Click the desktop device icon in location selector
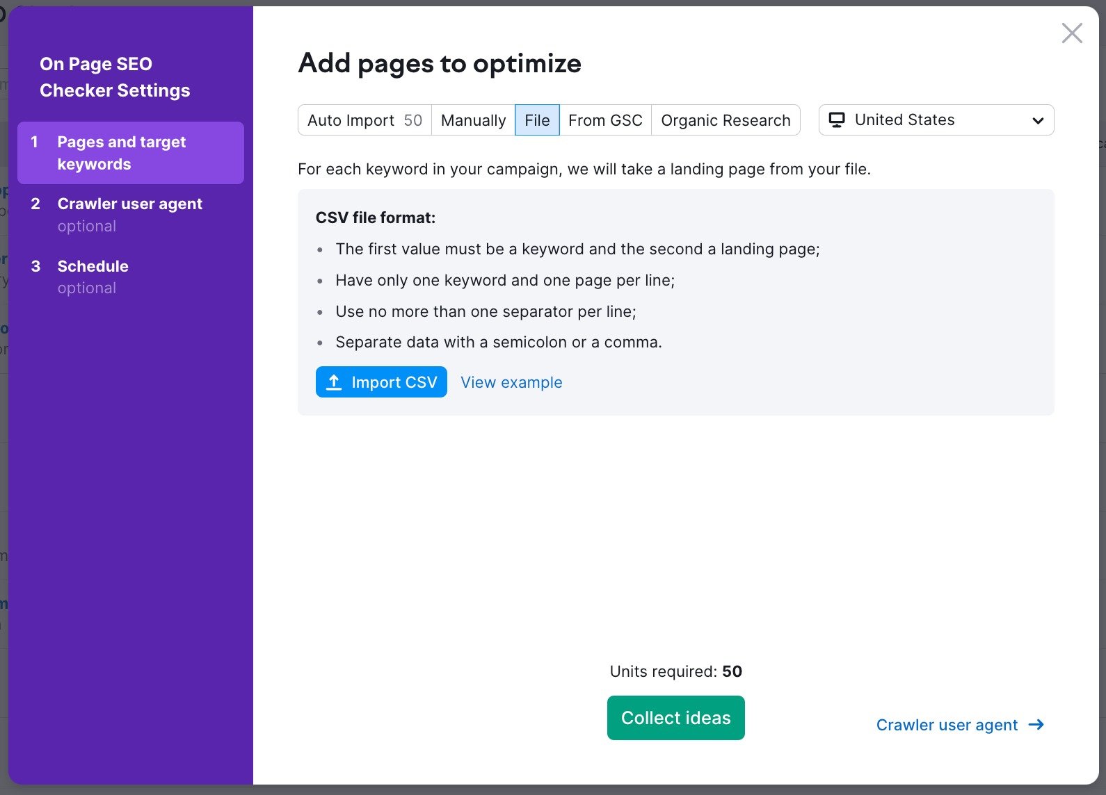 point(837,120)
